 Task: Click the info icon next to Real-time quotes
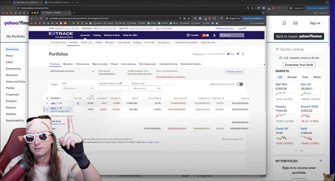tap(241, 139)
